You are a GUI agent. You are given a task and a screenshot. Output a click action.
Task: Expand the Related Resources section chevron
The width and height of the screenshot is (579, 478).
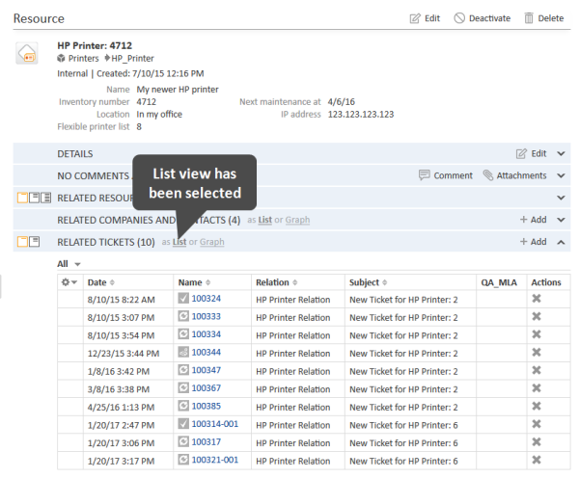click(561, 198)
